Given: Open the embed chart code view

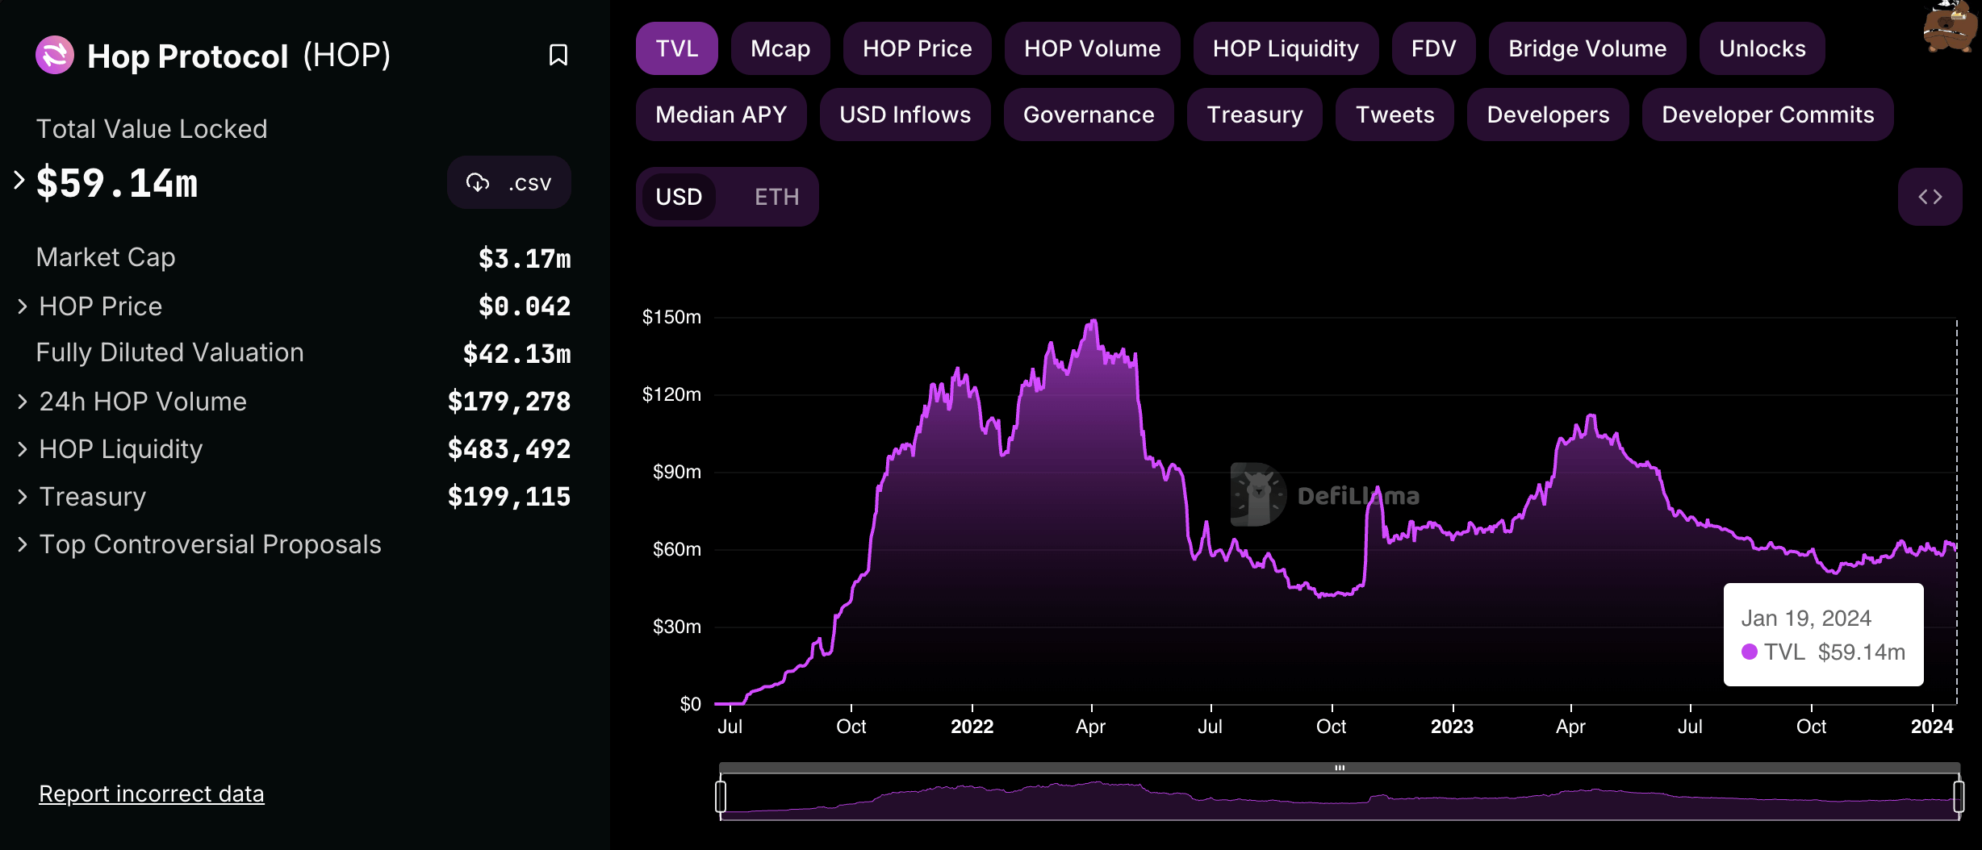Looking at the screenshot, I should click(1930, 196).
